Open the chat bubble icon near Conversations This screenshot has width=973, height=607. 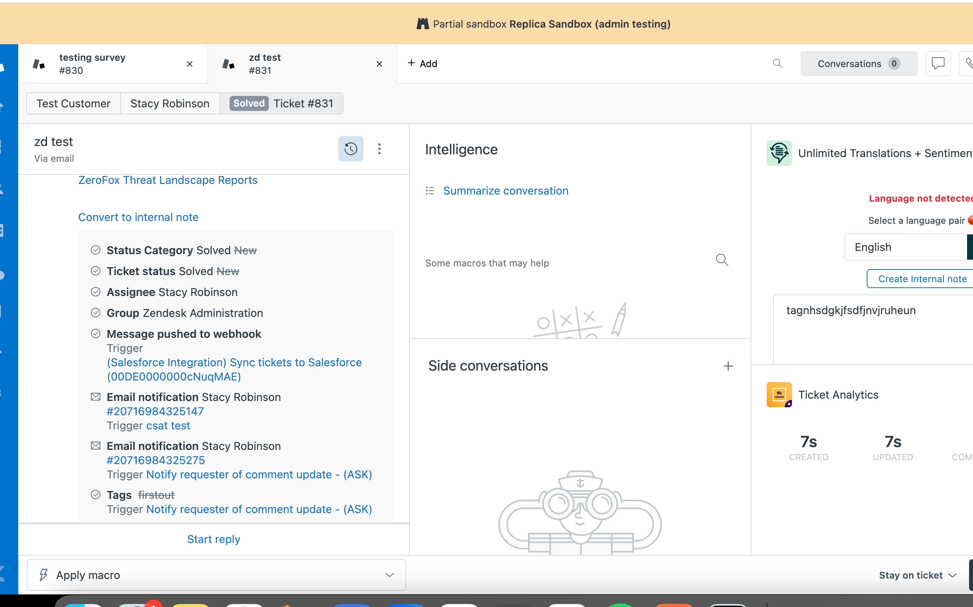(938, 64)
